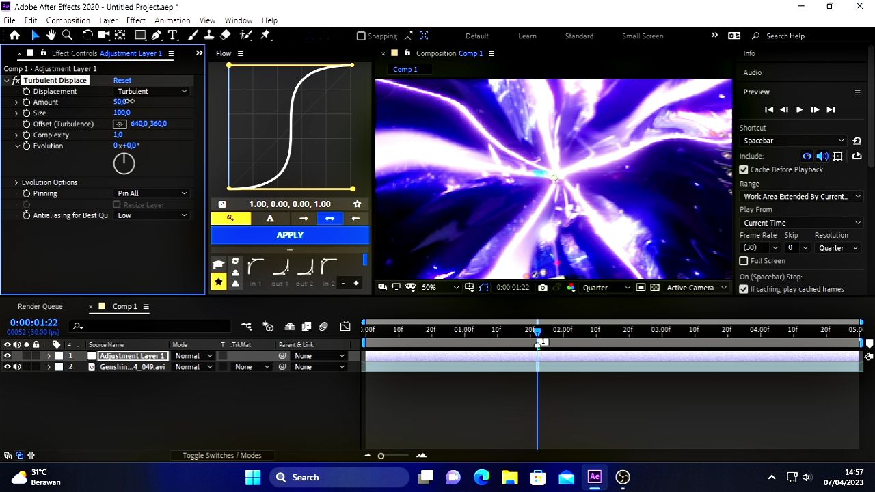875x492 pixels.
Task: Toggle Cache Before Playback checkbox
Action: (744, 169)
